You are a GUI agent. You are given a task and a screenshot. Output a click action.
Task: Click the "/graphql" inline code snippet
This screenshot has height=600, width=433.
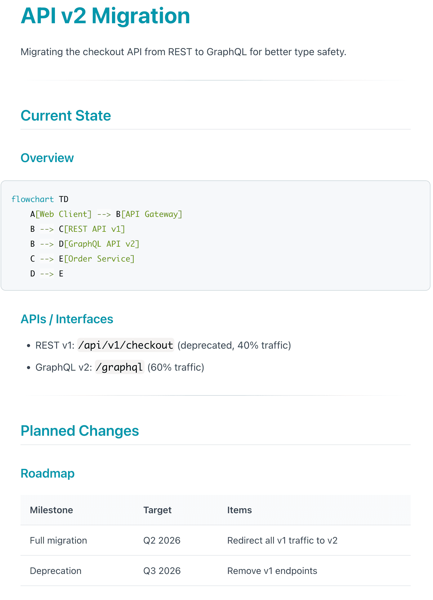pyautogui.click(x=119, y=367)
